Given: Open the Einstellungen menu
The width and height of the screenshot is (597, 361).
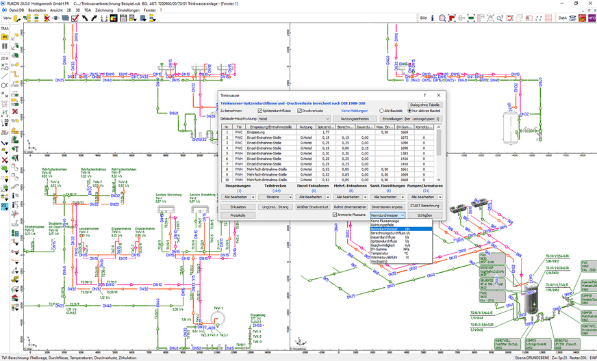Looking at the screenshot, I should [x=129, y=11].
